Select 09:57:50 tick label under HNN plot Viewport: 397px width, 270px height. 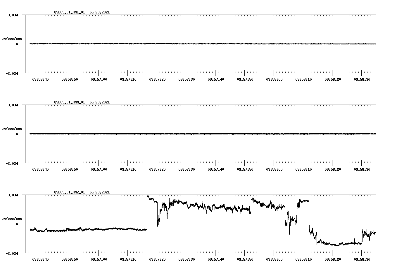pos(245,169)
